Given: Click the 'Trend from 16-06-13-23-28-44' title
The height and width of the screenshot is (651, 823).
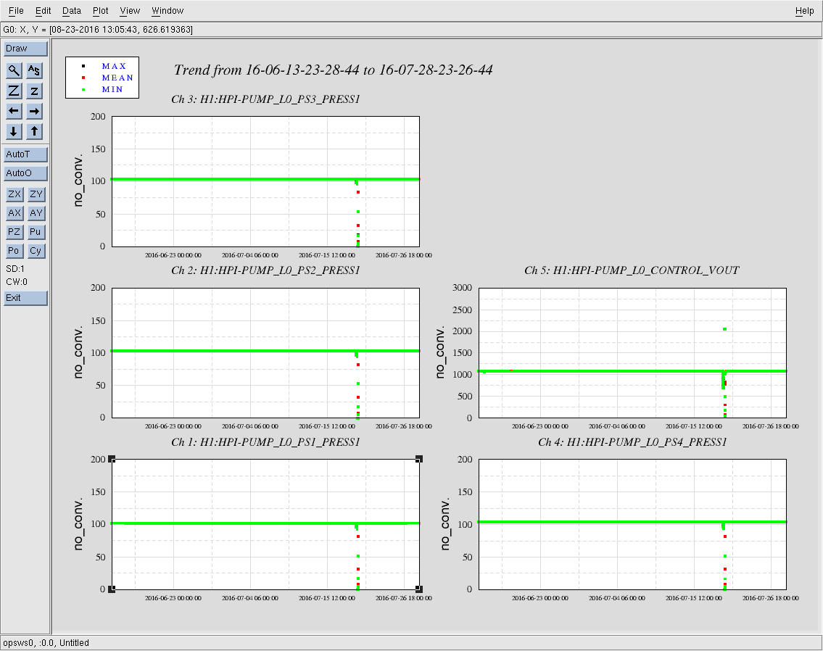Looking at the screenshot, I should 334,70.
